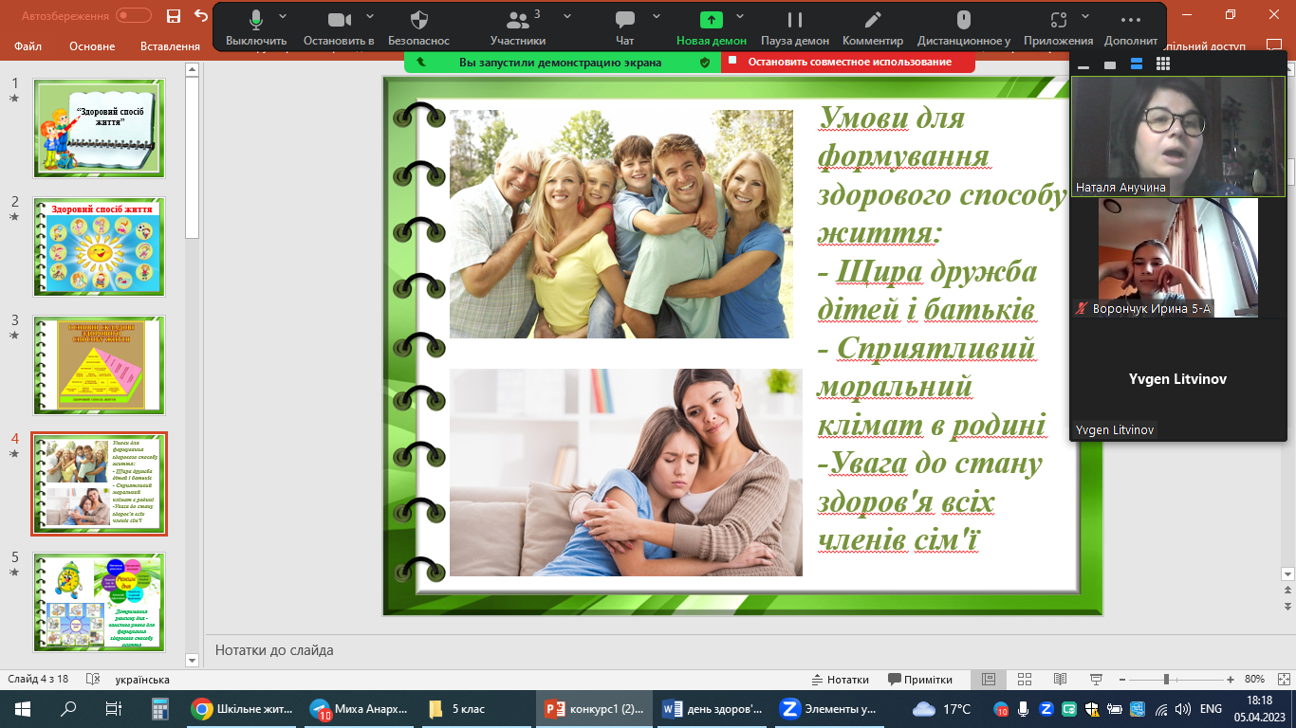Switch Zoom video panel to single speaker view
The image size is (1296, 728).
(x=1110, y=64)
